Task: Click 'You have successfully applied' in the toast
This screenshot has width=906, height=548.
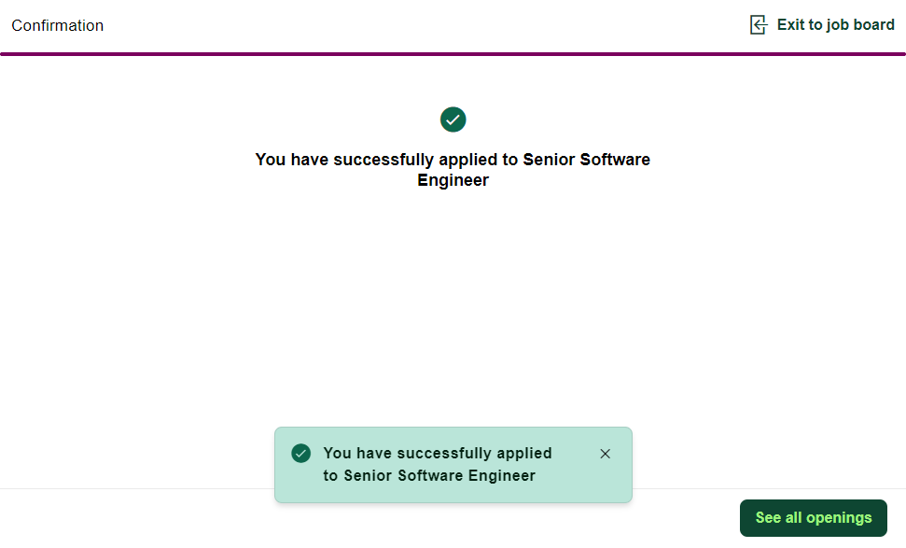Action: [x=437, y=454]
